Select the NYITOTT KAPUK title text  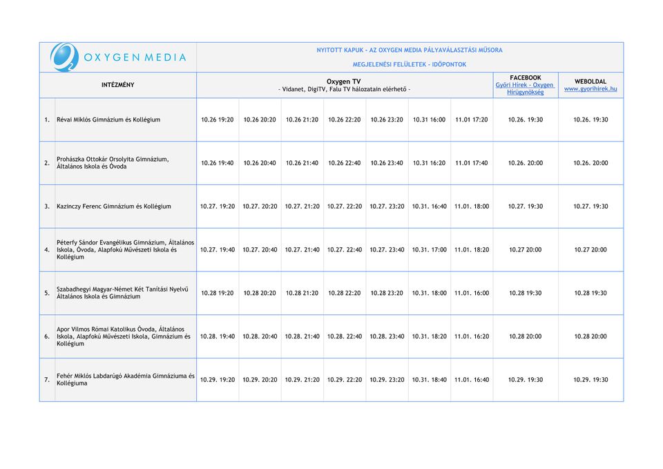tap(410, 50)
